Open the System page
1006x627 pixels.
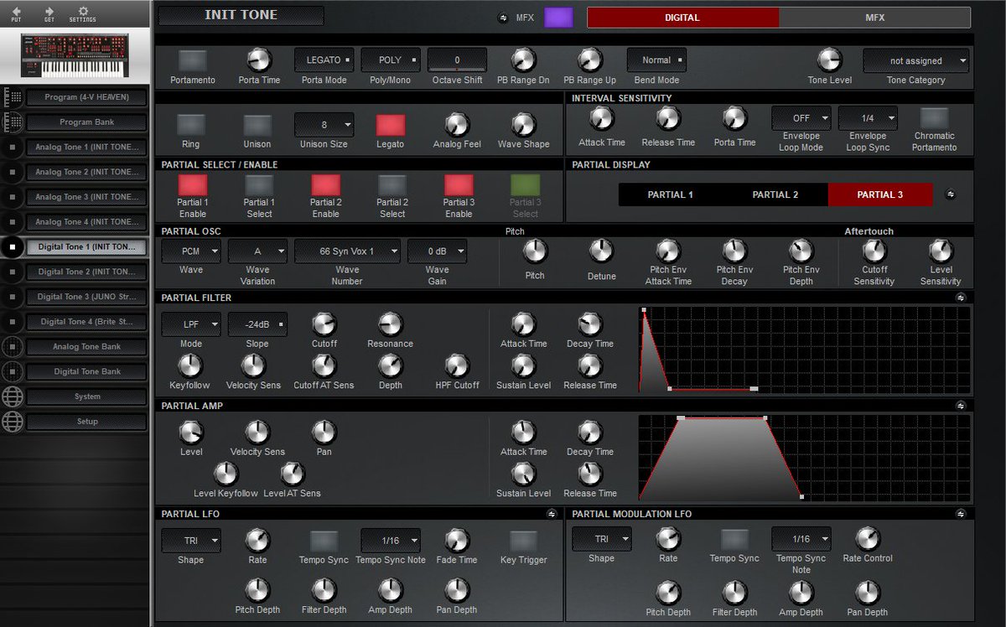point(86,396)
